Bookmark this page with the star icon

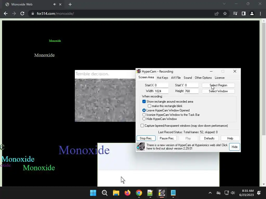coord(225,13)
